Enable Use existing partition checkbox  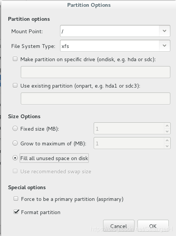click(x=15, y=85)
